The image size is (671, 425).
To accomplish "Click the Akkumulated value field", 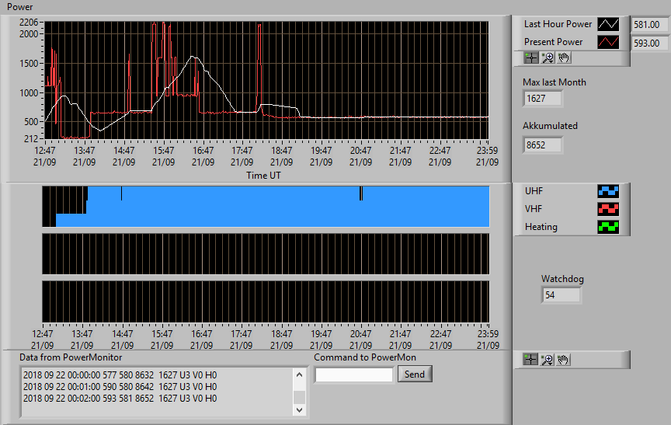I will [543, 145].
